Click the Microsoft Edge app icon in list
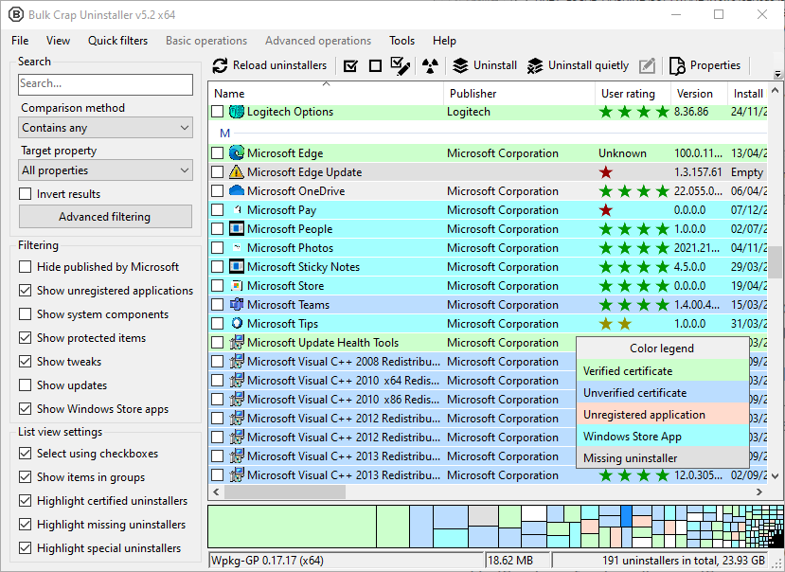 coord(237,153)
